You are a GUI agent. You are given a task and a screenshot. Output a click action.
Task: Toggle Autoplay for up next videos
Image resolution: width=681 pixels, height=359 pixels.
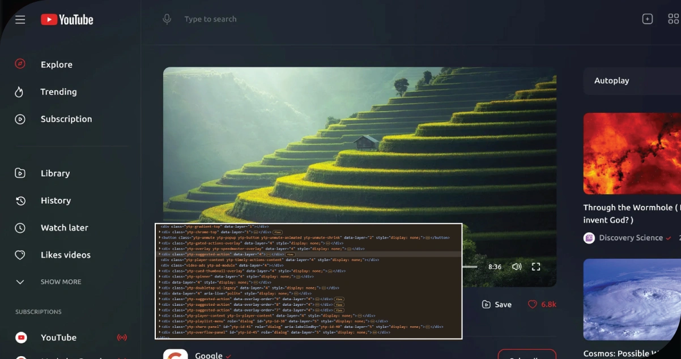pos(611,80)
